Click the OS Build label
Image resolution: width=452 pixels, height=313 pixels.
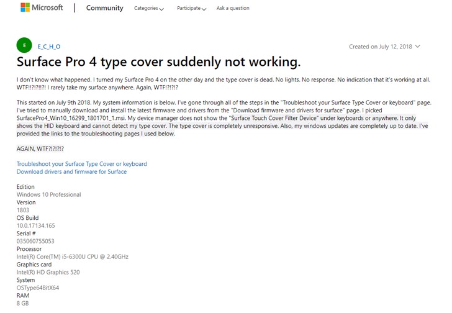27,218
